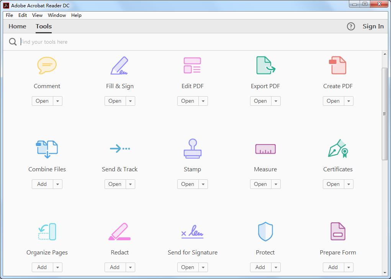
Task: Select the Combine Files icon
Action: (47, 149)
